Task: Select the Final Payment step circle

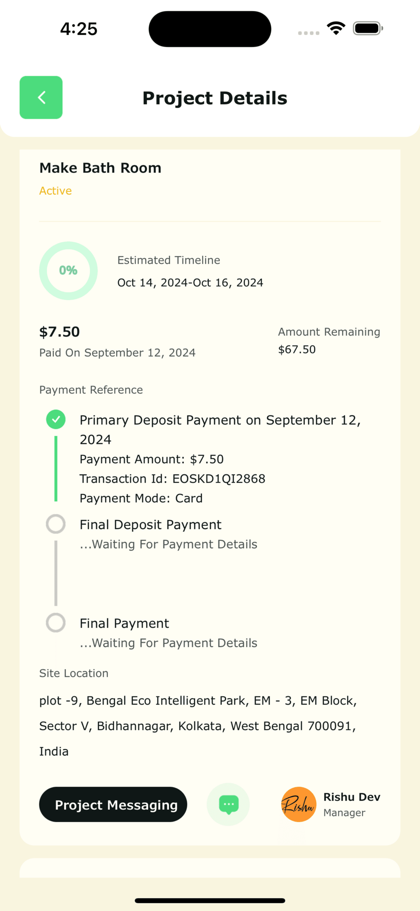Action: pyautogui.click(x=56, y=623)
